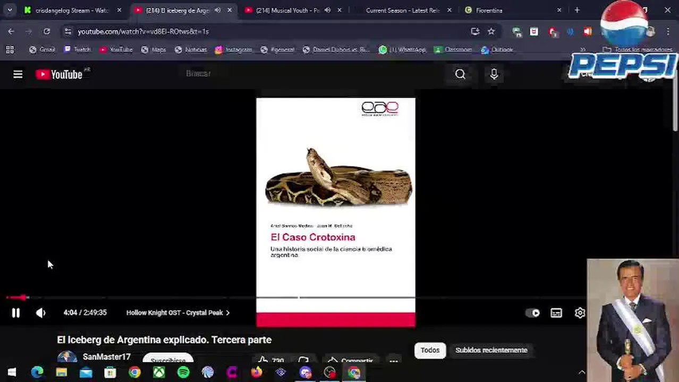This screenshot has width=679, height=382.
Task: Toggle subtitles in the video player
Action: point(556,313)
